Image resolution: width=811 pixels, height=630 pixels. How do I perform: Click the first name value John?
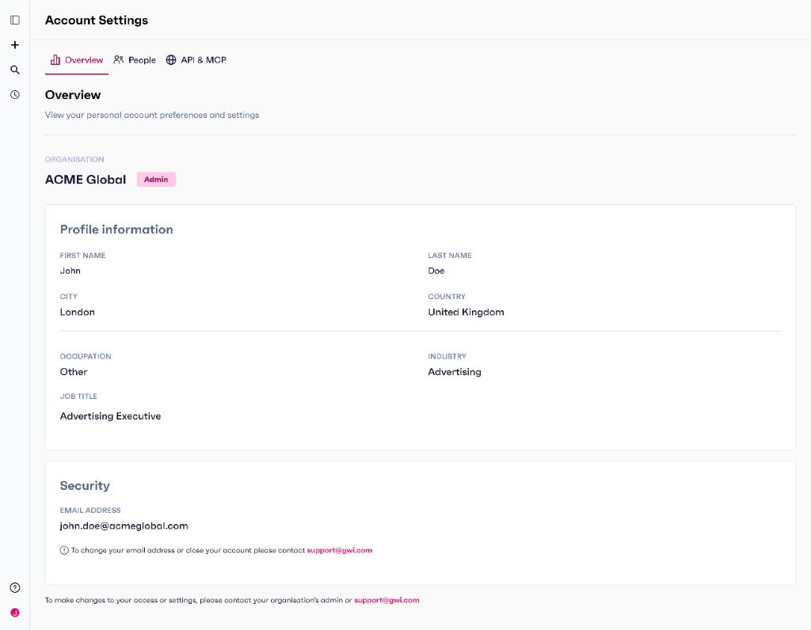[70, 271]
